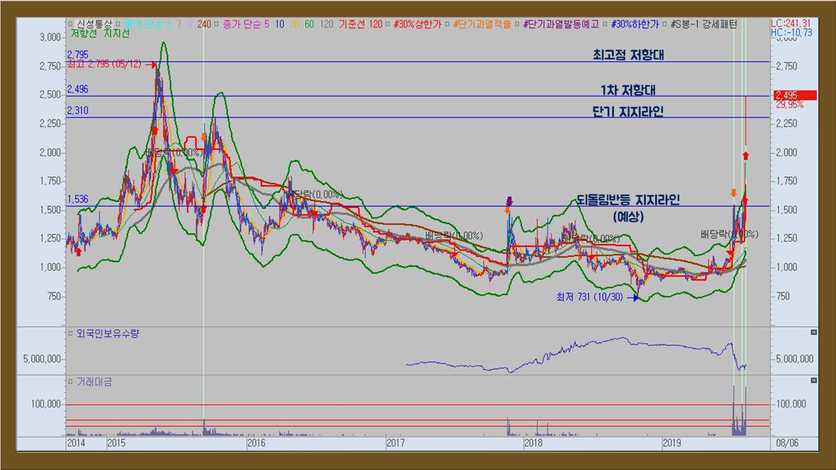Click the 2,496 resistance line label
Image resolution: width=836 pixels, height=470 pixels.
[x=78, y=89]
